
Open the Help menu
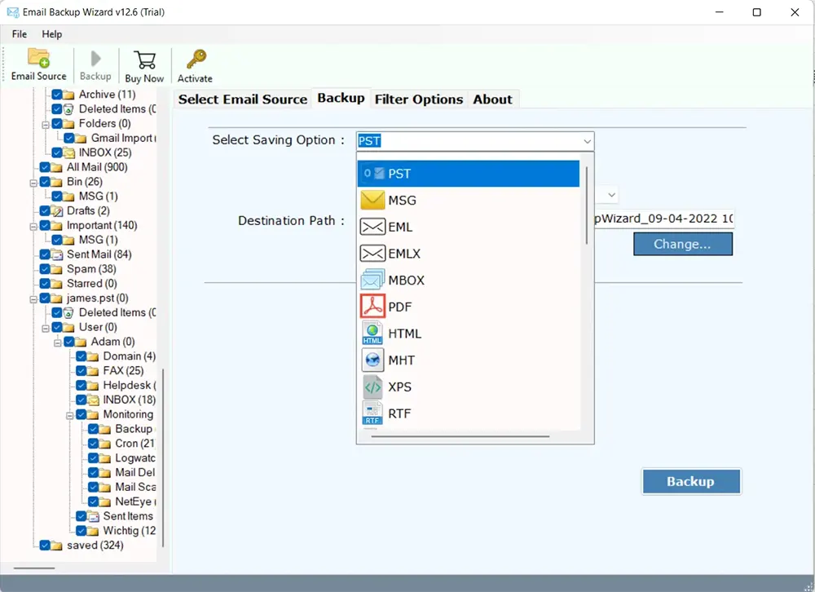(51, 34)
